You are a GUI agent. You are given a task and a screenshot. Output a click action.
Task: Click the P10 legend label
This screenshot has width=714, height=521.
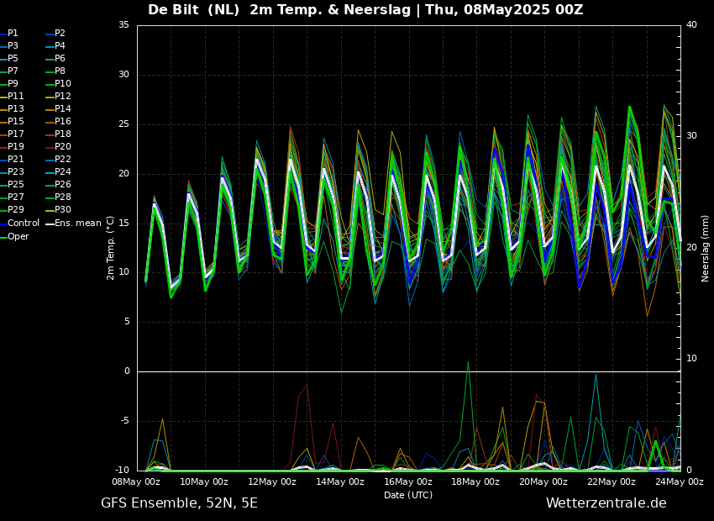pyautogui.click(x=62, y=84)
